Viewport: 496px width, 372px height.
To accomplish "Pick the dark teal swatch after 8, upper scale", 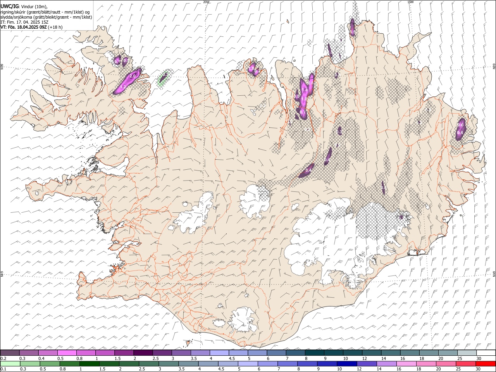I will click(314, 353).
